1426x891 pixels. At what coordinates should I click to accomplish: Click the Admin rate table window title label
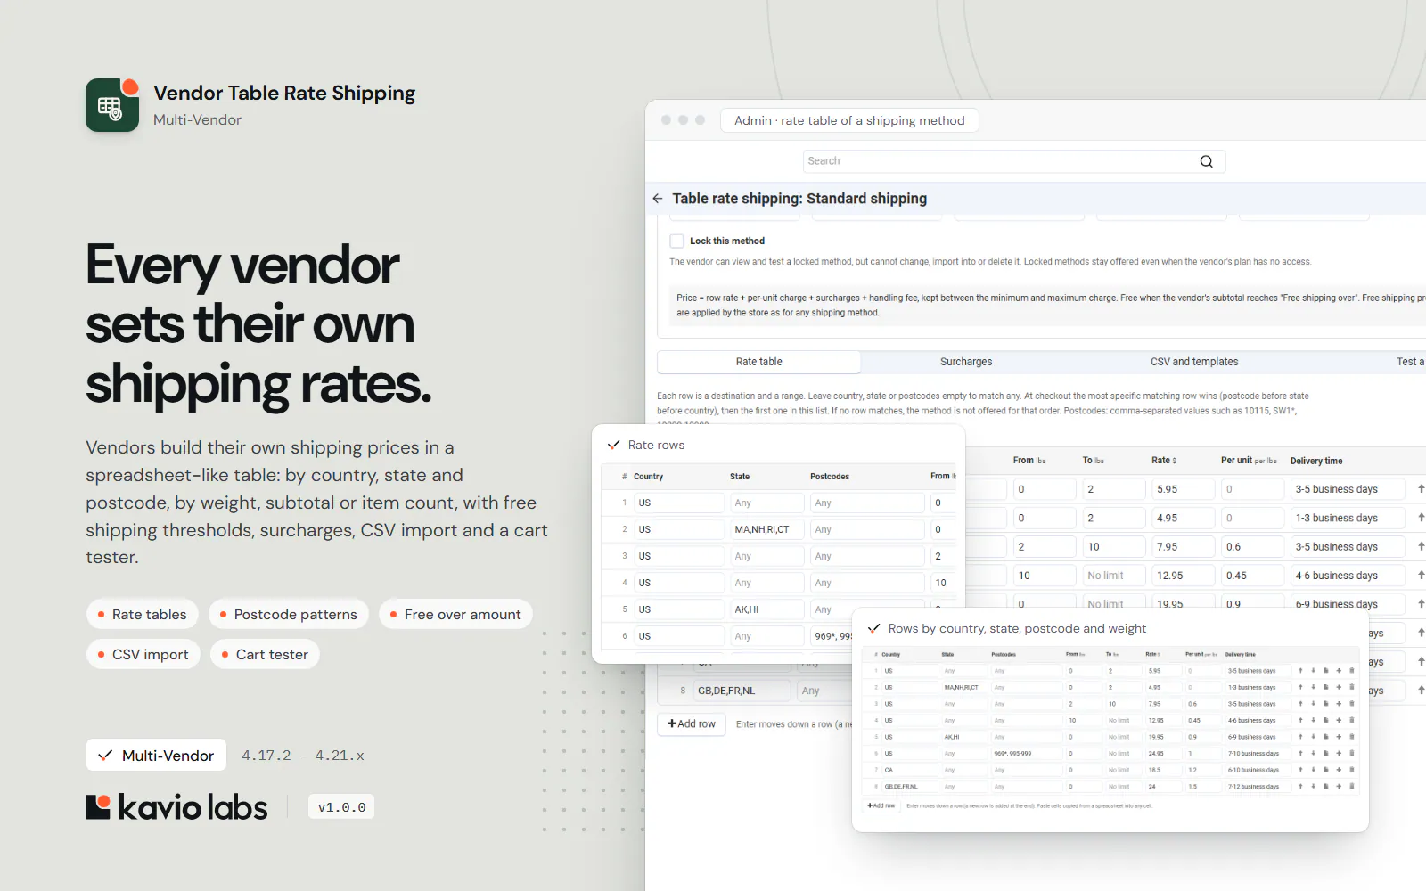point(849,120)
